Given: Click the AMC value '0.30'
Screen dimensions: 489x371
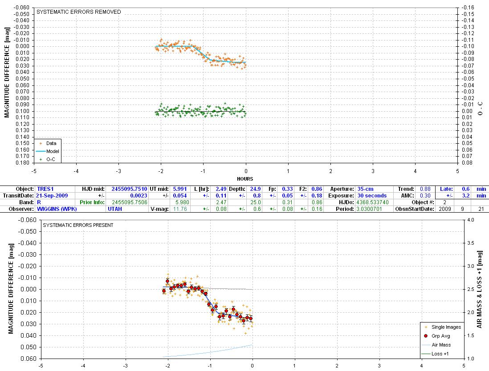Looking at the screenshot, I should point(425,196).
